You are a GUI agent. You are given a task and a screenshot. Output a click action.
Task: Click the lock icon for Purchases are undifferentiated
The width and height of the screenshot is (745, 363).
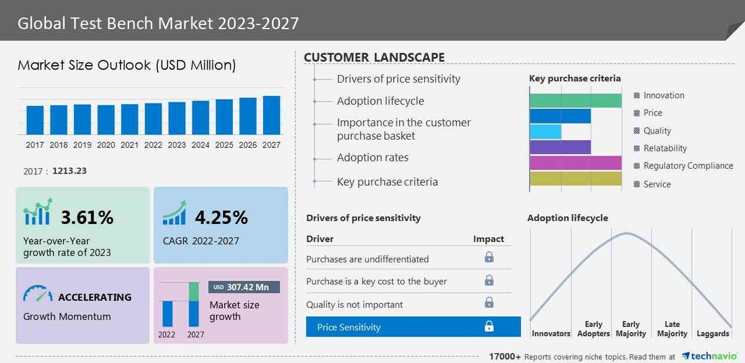click(489, 257)
